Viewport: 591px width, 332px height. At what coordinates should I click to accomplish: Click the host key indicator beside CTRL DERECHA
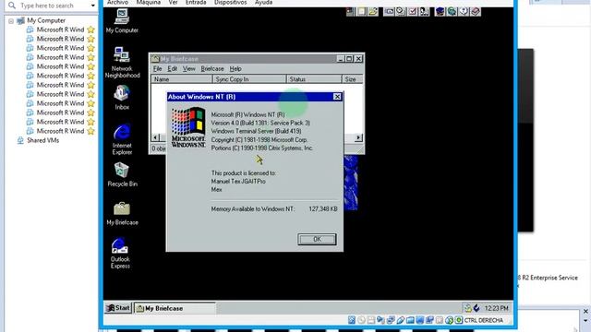[459, 320]
